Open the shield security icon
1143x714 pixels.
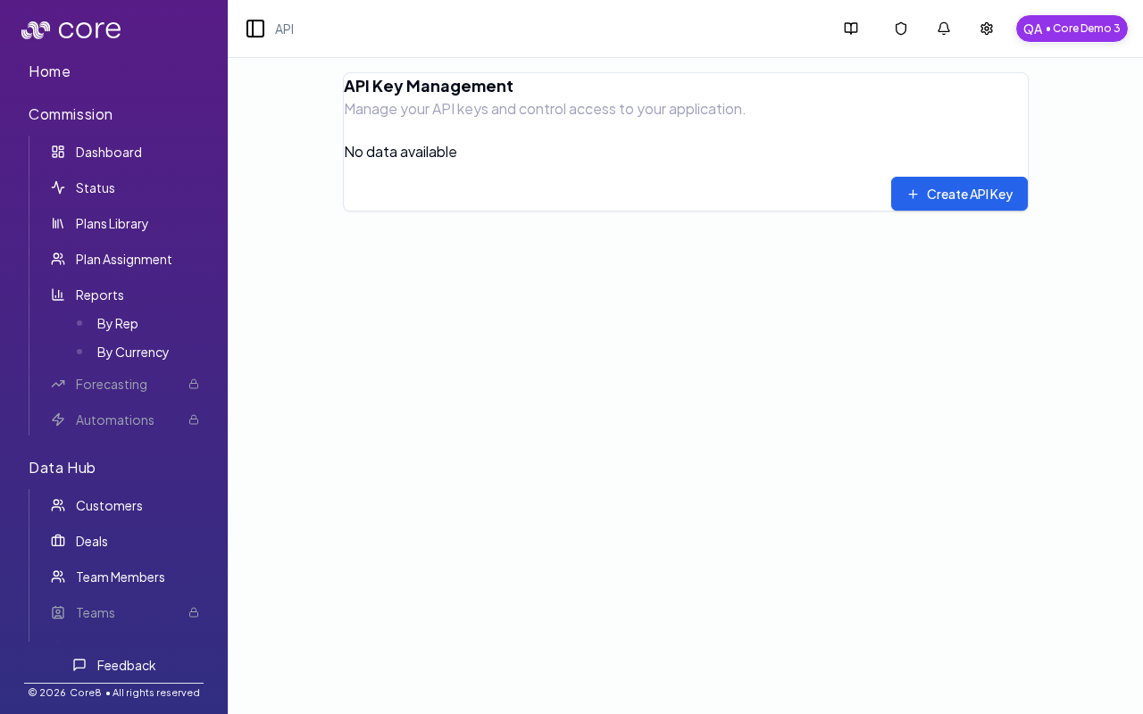[x=901, y=29]
